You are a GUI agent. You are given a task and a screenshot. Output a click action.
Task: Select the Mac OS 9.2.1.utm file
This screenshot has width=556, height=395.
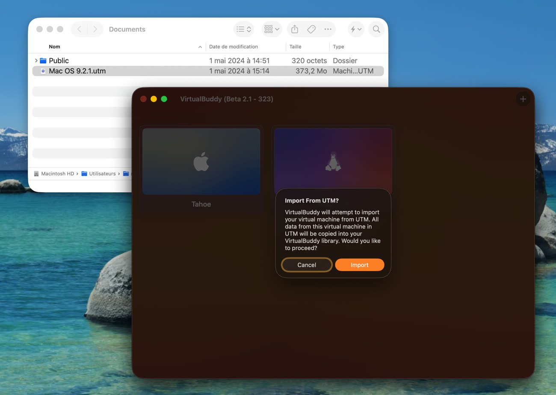pos(208,71)
